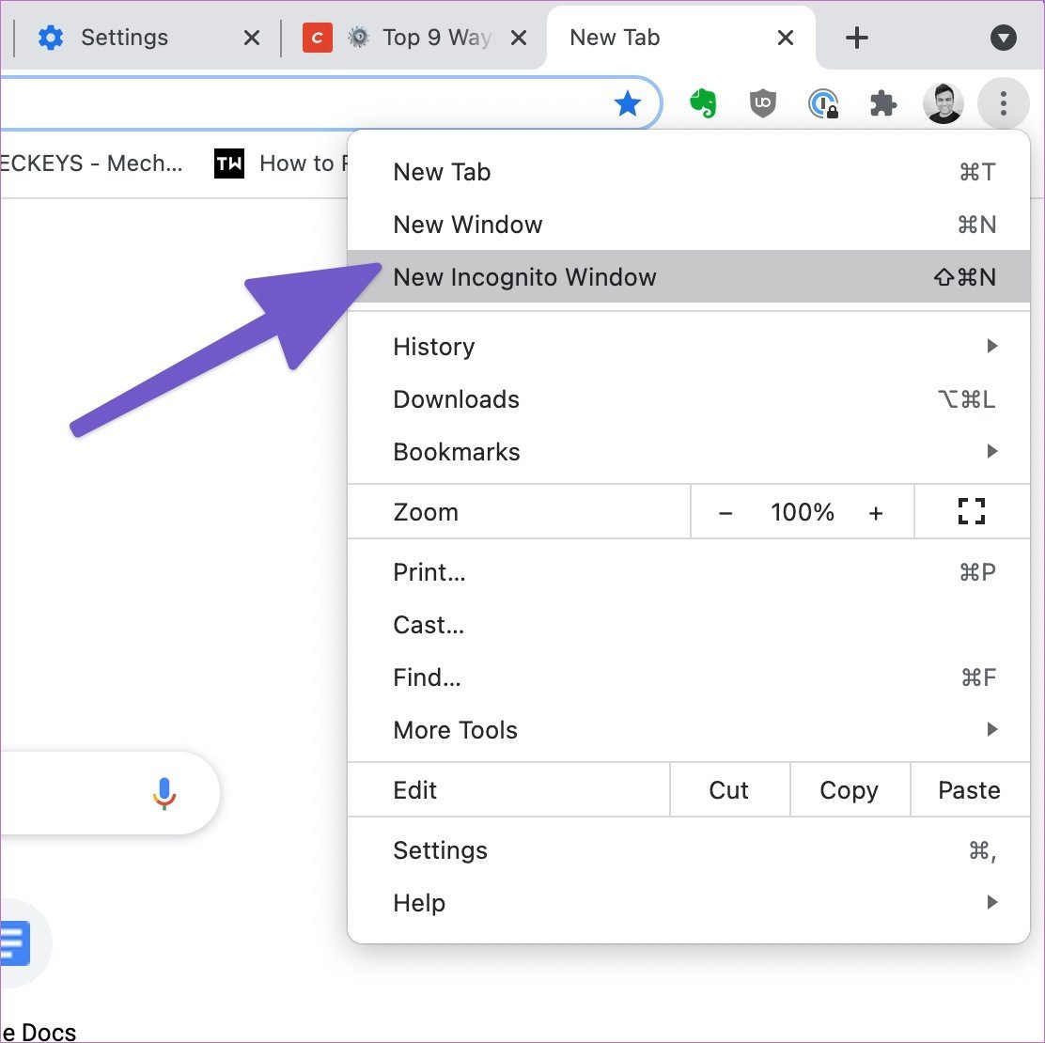Increase zoom with the plus button
This screenshot has width=1045, height=1043.
coord(876,512)
